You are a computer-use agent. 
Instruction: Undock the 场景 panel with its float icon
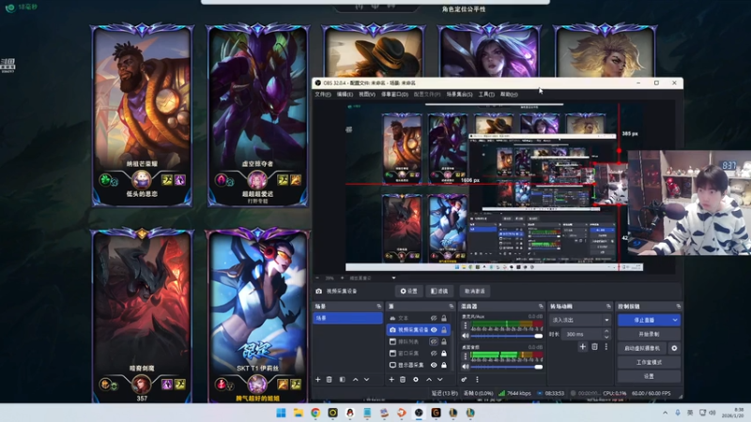pyautogui.click(x=379, y=307)
